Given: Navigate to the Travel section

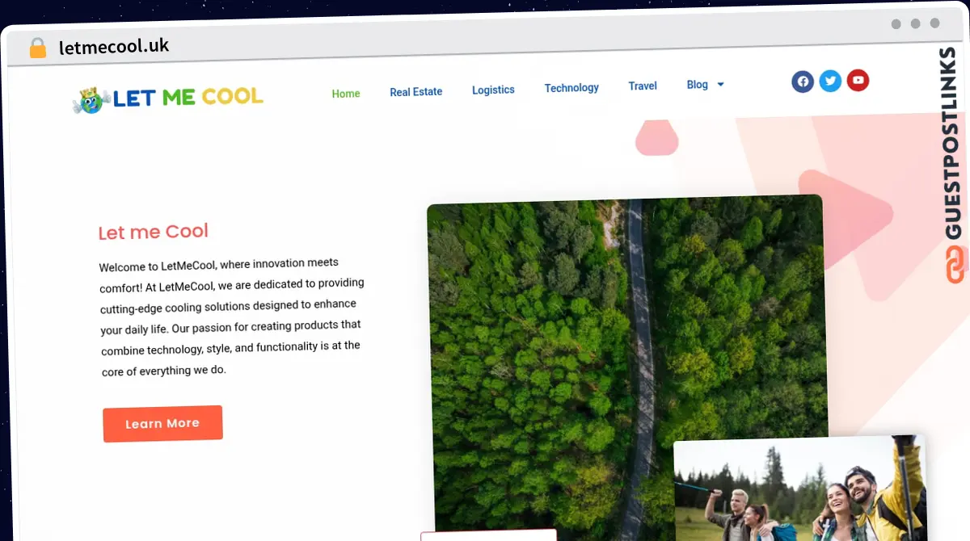Looking at the screenshot, I should (643, 86).
